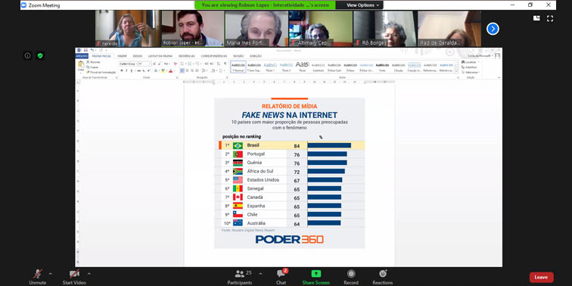Image resolution: width=572 pixels, height=286 pixels.
Task: Expand video options arrow beside Start Video
Action: click(89, 273)
